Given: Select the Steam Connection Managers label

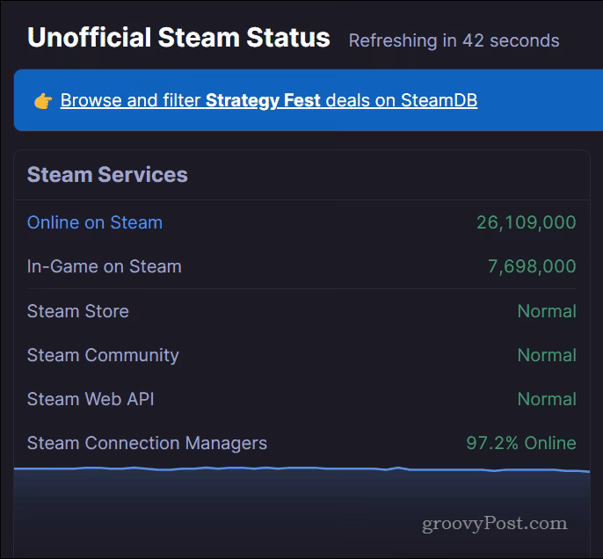Looking at the screenshot, I should [147, 443].
